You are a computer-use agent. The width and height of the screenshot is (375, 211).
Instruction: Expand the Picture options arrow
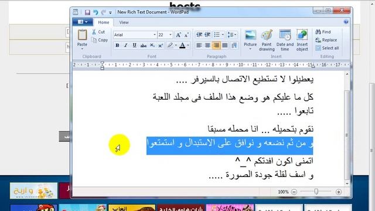pos(250,49)
